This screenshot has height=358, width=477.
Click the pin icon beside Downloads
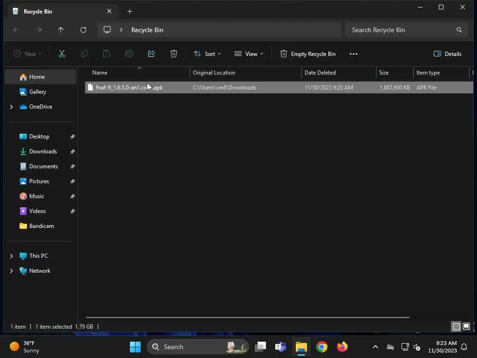pyautogui.click(x=72, y=151)
